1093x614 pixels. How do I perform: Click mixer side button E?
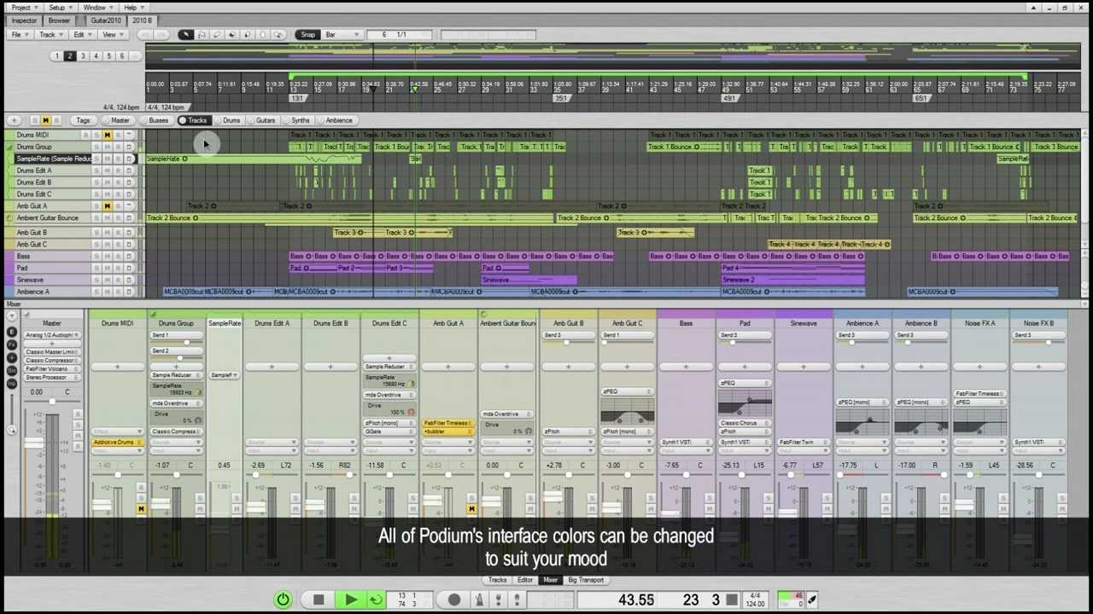pyautogui.click(x=12, y=332)
